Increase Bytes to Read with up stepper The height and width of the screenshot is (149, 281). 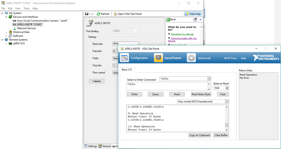click(x=227, y=87)
